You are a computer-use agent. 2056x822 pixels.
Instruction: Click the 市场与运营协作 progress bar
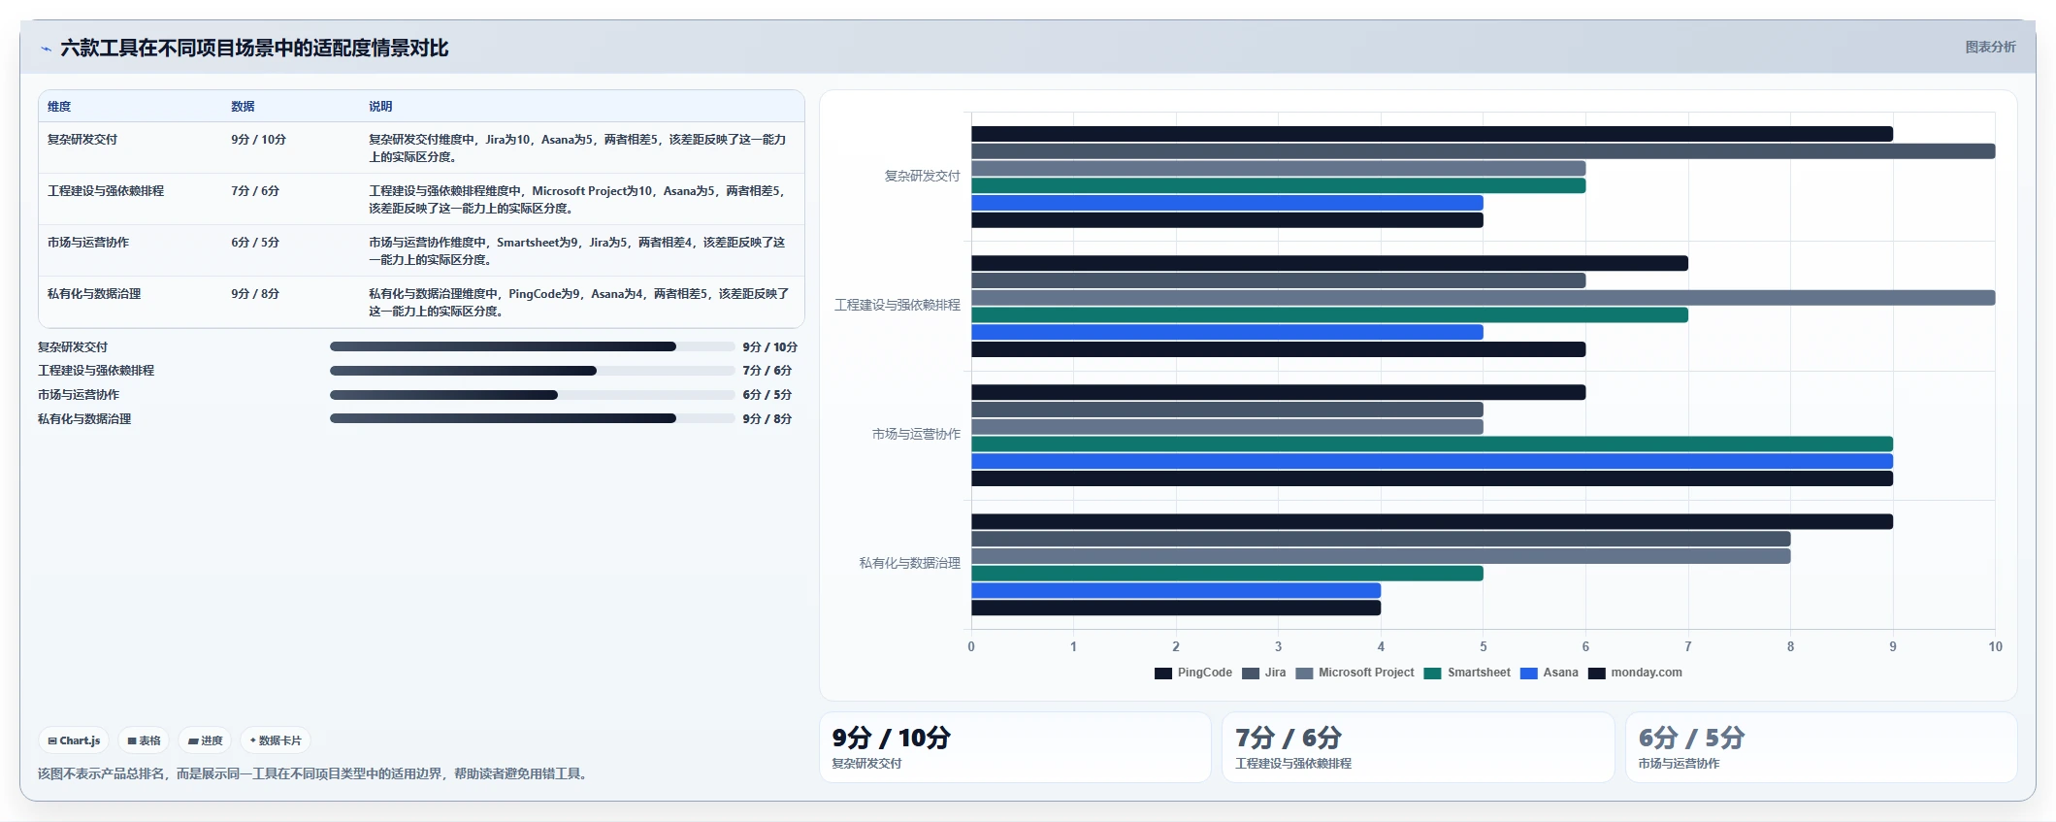click(x=532, y=395)
